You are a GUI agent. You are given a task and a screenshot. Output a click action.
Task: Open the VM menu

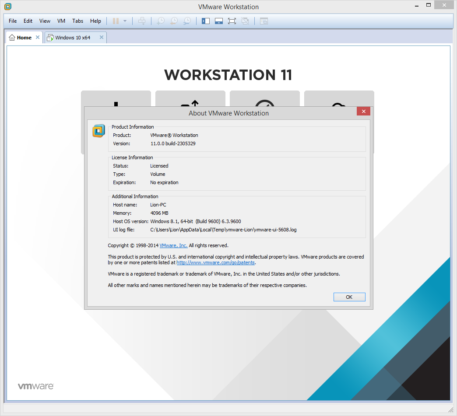61,21
